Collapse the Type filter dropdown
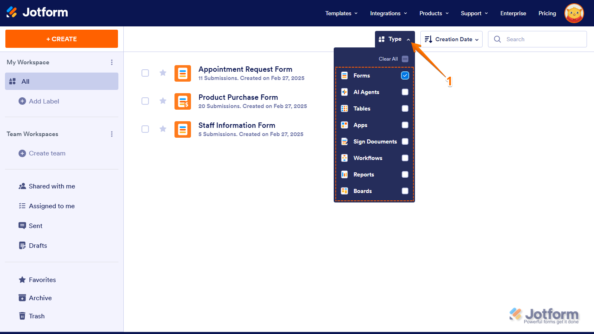Image resolution: width=594 pixels, height=334 pixels. [x=394, y=39]
